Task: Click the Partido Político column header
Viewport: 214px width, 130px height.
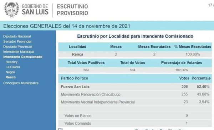Action: tap(75, 78)
